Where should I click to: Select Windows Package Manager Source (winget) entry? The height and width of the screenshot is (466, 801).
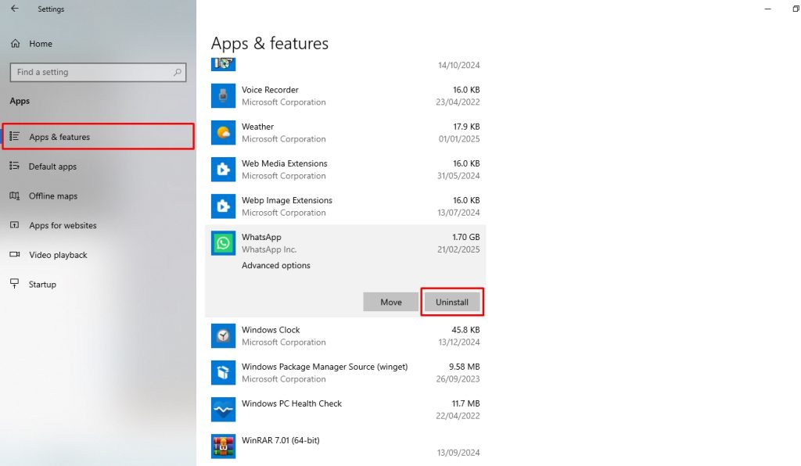coord(345,373)
